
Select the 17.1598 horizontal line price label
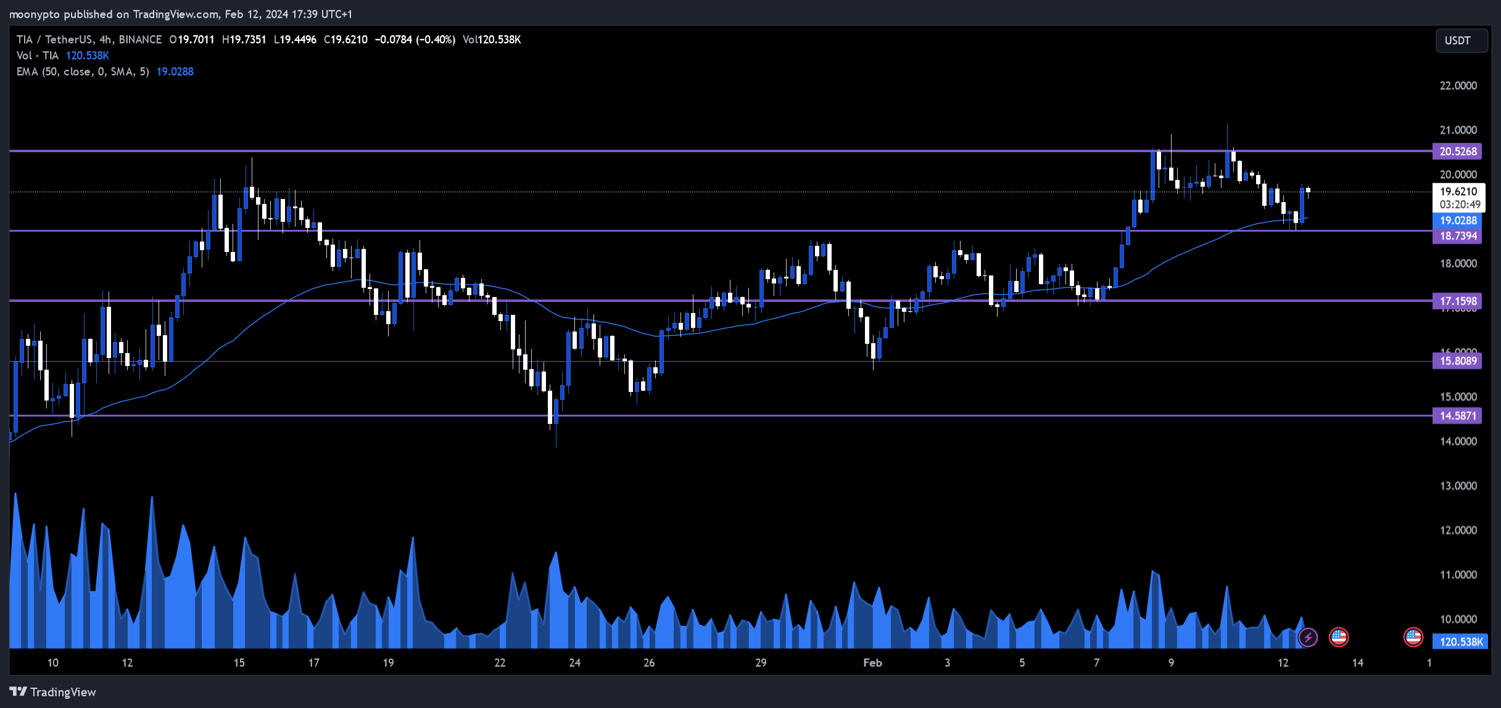click(x=1457, y=301)
